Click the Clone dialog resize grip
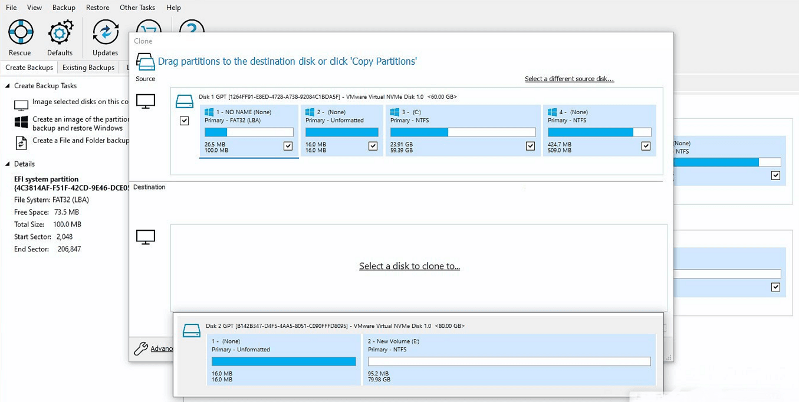Screen dimensions: 799x402 pyautogui.click(x=669, y=357)
